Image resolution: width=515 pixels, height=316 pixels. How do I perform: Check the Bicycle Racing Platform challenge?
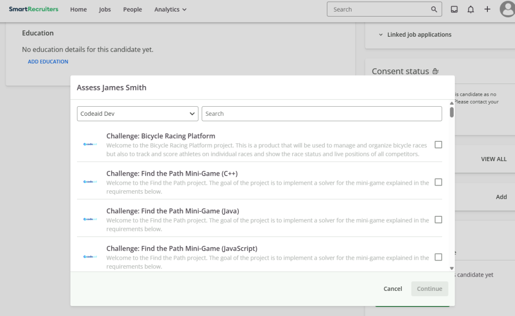[438, 144]
